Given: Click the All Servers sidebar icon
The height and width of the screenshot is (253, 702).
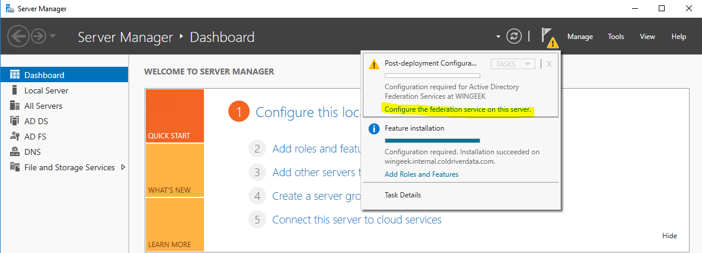Looking at the screenshot, I should click(15, 106).
